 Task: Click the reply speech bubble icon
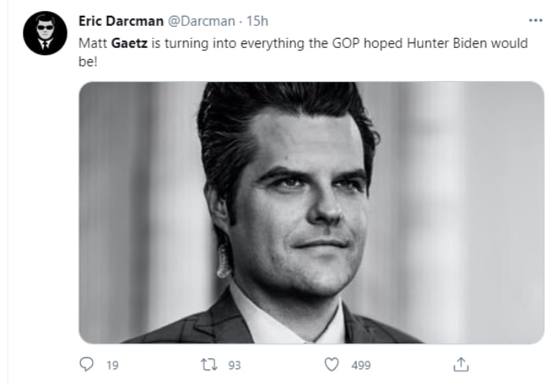tap(87, 365)
